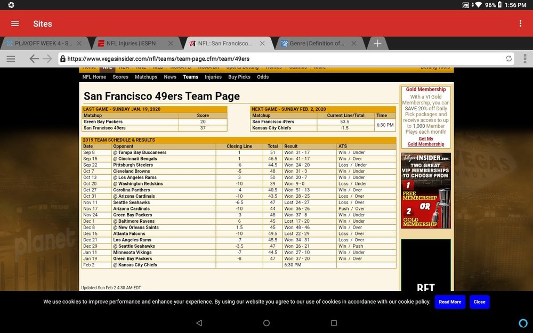Click Pittsburgh Steelers opponent
Viewport: 533px width, 333px height.
[x=133, y=165]
